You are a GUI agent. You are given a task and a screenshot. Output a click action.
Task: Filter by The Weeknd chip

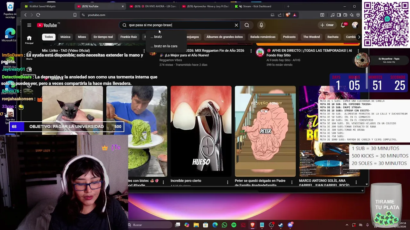(x=311, y=37)
